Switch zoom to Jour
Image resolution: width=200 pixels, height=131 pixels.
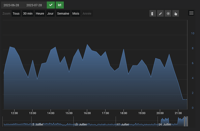point(50,14)
